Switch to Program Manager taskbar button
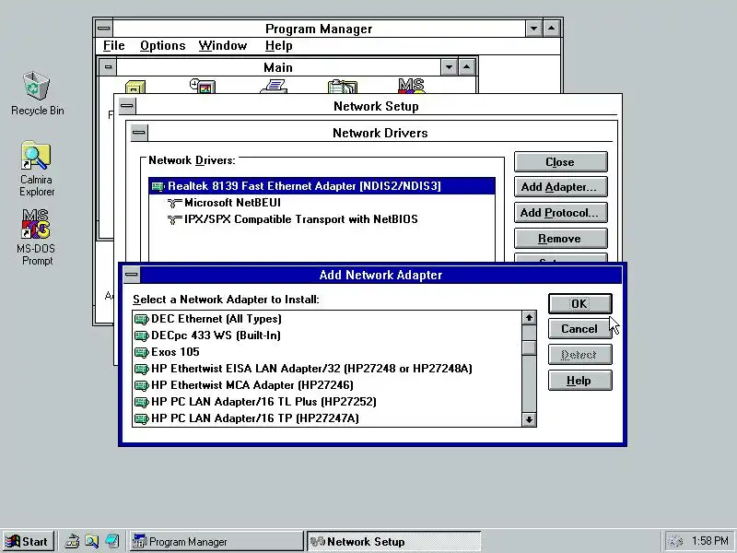Screen dimensions: 737x553 [x=216, y=541]
